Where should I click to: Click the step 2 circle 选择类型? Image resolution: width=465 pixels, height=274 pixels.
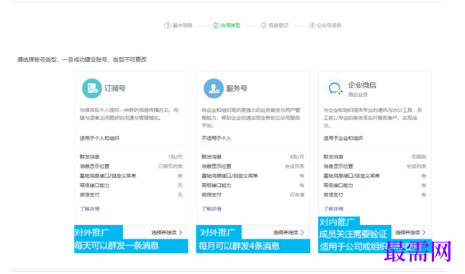pos(216,25)
